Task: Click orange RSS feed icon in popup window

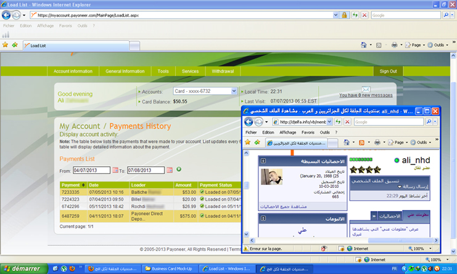Action: (361, 142)
